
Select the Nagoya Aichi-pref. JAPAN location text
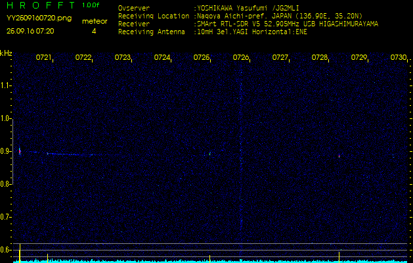(x=280, y=16)
